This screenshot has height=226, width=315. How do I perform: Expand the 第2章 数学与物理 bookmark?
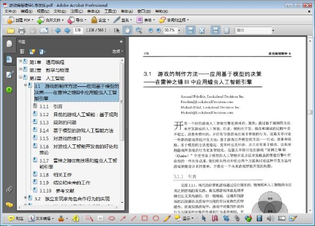click(x=20, y=69)
